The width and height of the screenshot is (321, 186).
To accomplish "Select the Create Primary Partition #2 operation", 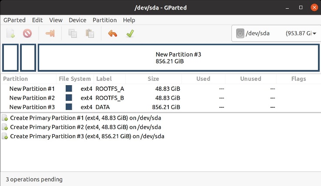I will pos(85,127).
